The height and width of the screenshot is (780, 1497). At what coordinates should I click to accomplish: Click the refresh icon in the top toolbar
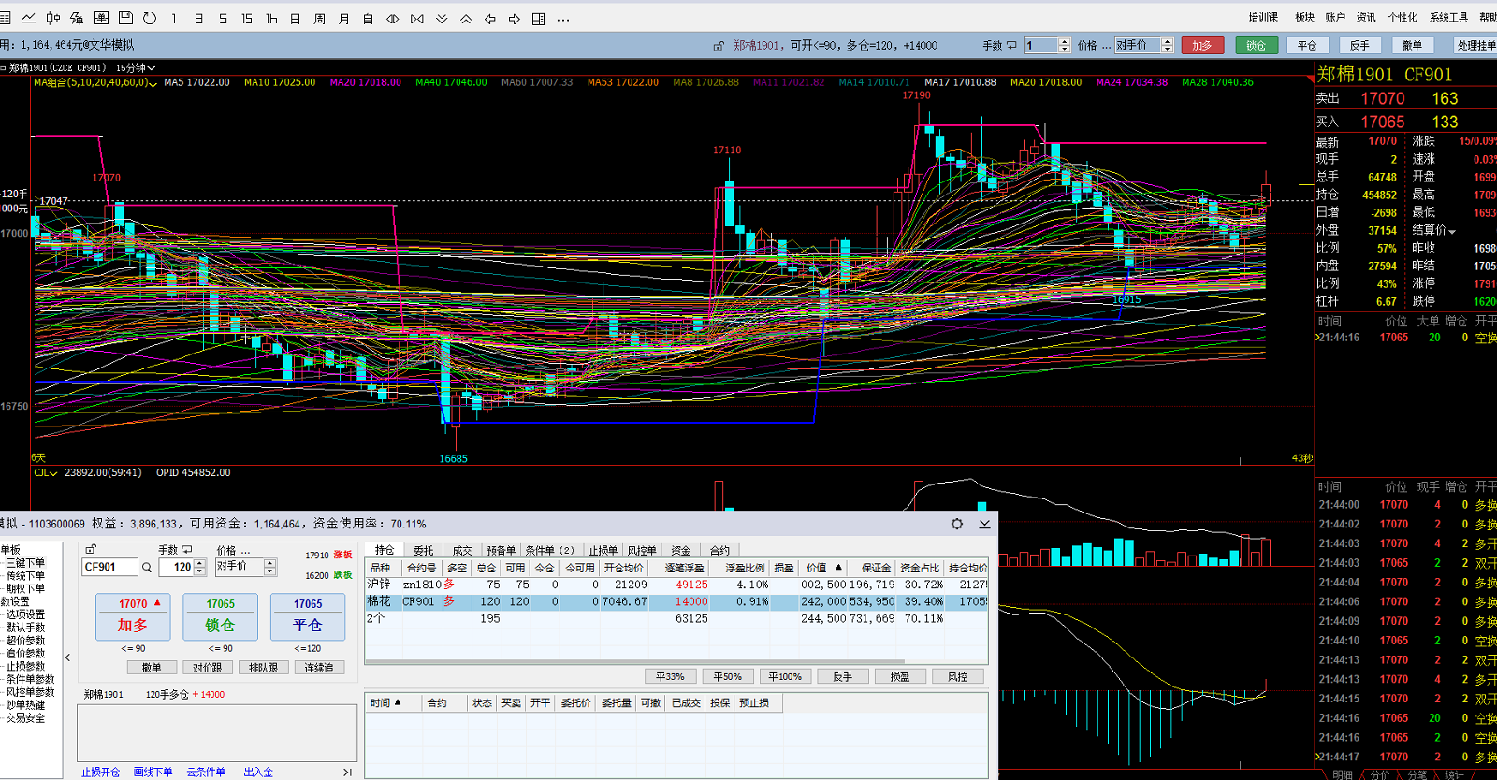point(150,18)
